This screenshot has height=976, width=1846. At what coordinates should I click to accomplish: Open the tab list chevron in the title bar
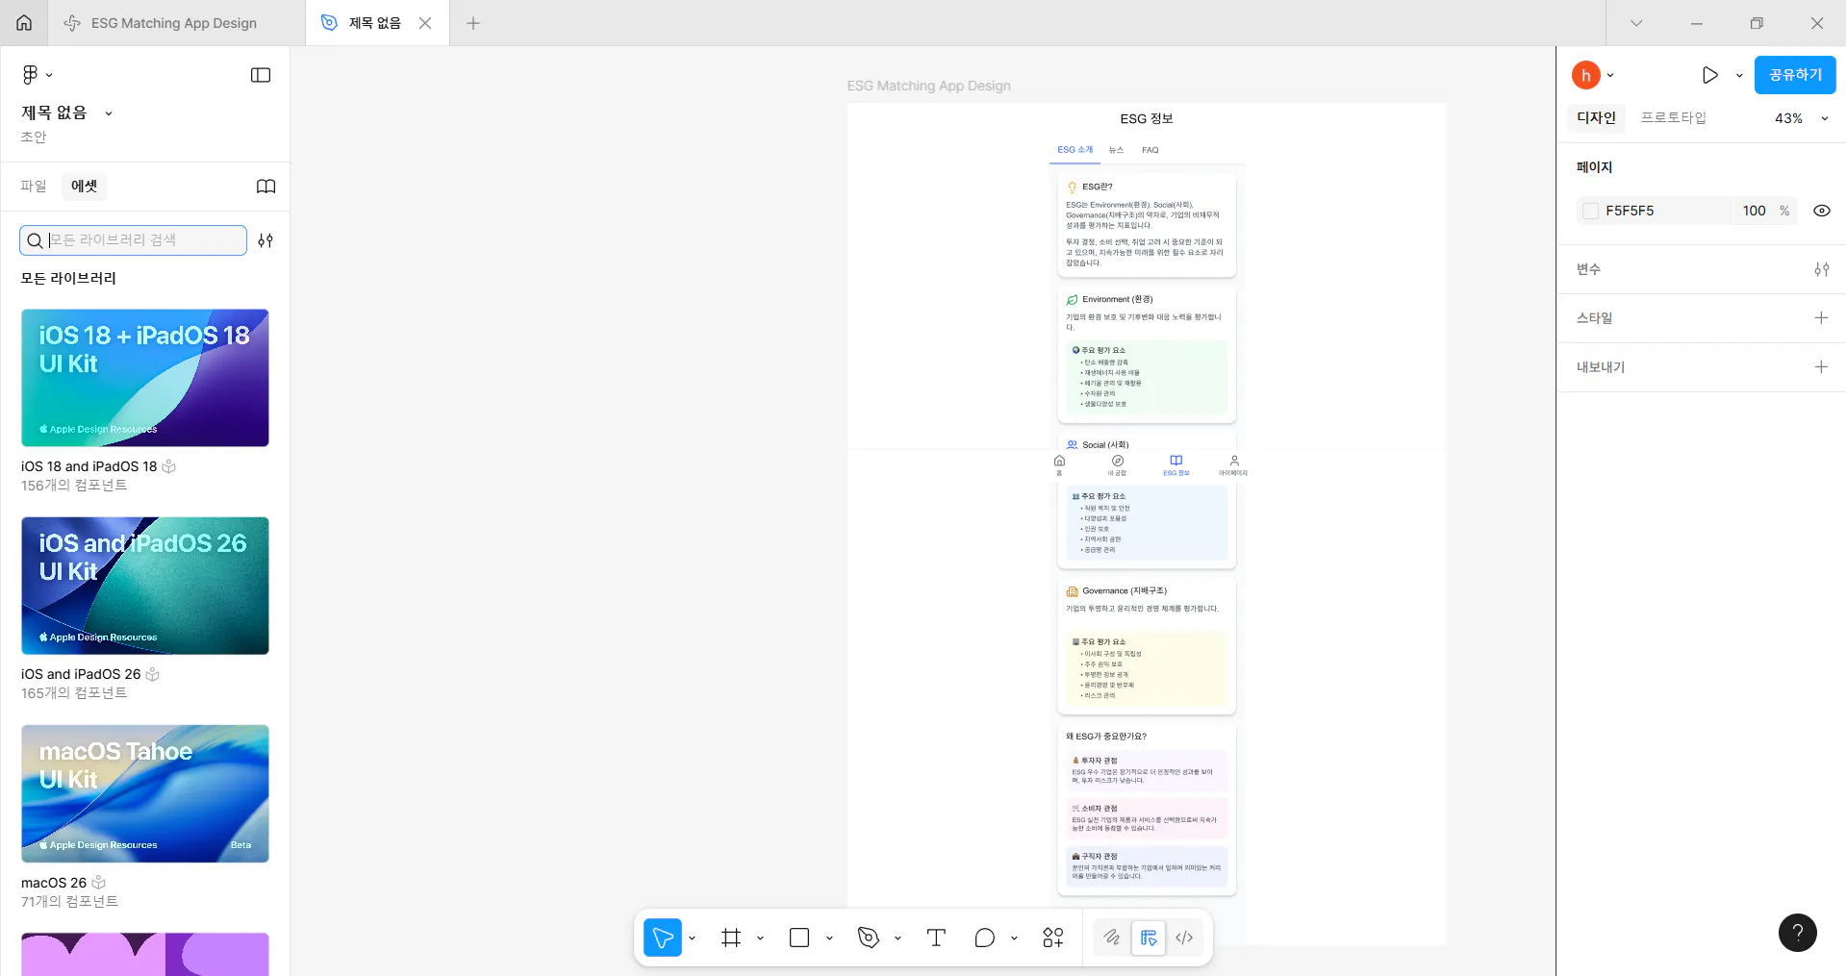tap(1636, 23)
